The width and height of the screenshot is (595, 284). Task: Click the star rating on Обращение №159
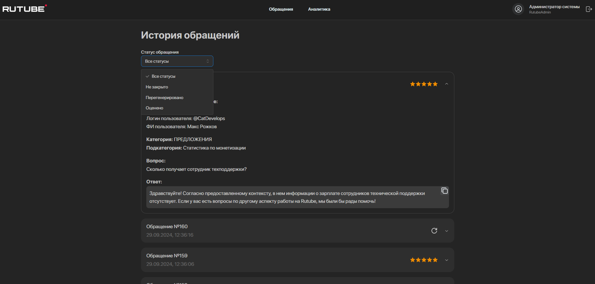coord(424,260)
